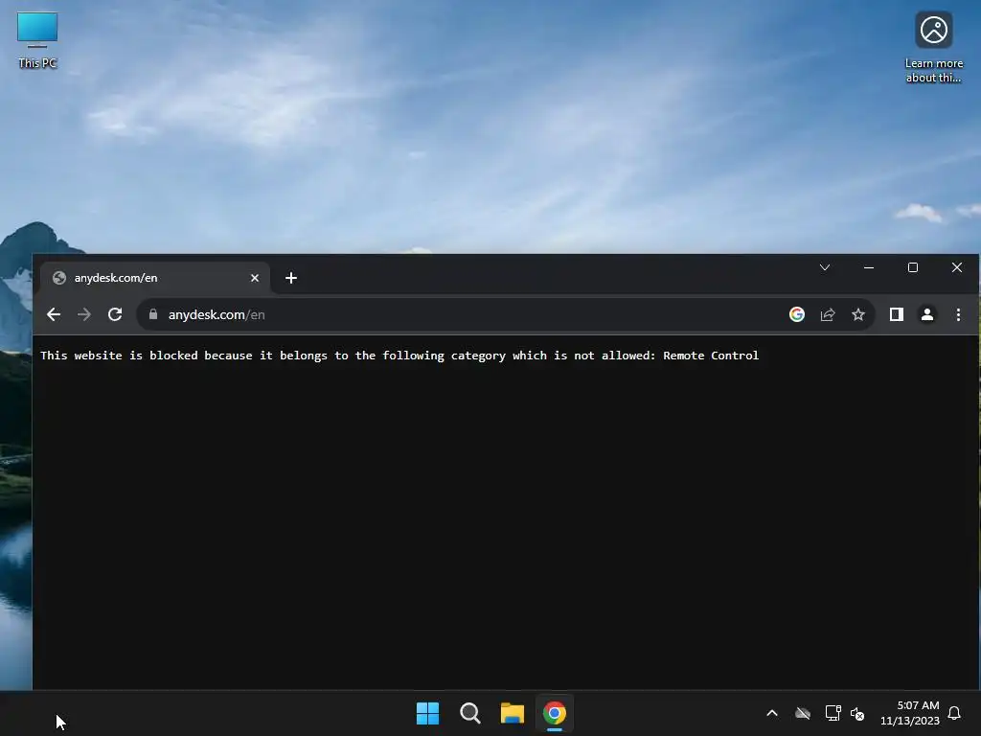Show hidden system tray icons
Viewport: 981px width, 736px height.
(x=772, y=713)
